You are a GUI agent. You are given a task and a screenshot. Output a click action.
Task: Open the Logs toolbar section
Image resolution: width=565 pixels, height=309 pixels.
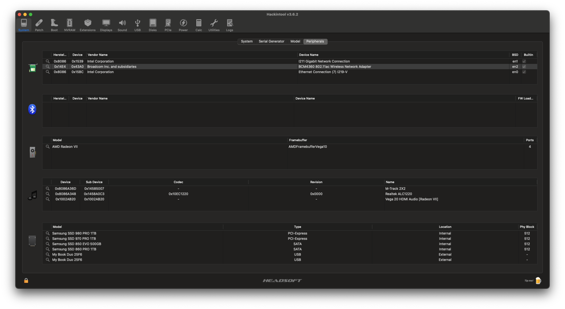[230, 25]
